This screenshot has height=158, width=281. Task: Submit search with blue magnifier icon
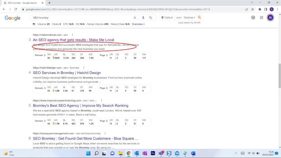point(151,18)
